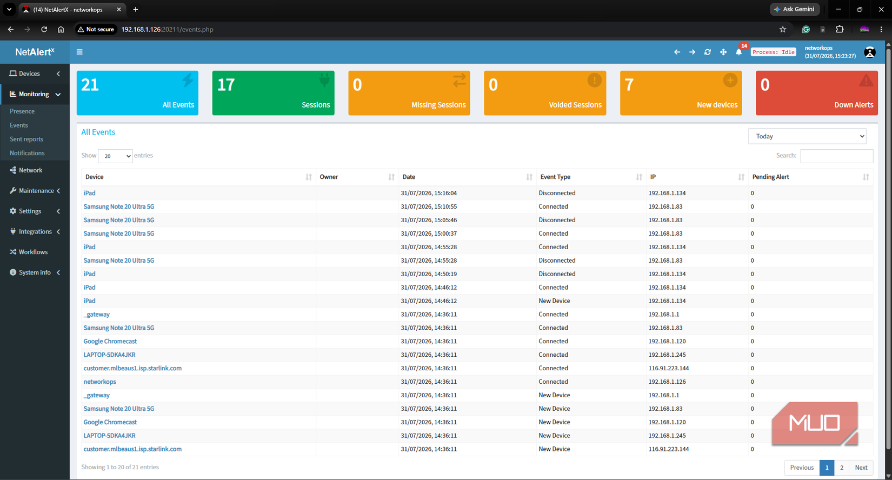
Task: Bookmark page with the star icon
Action: pyautogui.click(x=783, y=29)
